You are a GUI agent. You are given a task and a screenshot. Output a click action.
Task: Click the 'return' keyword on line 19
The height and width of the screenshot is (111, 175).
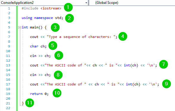pyautogui.click(x=36, y=94)
